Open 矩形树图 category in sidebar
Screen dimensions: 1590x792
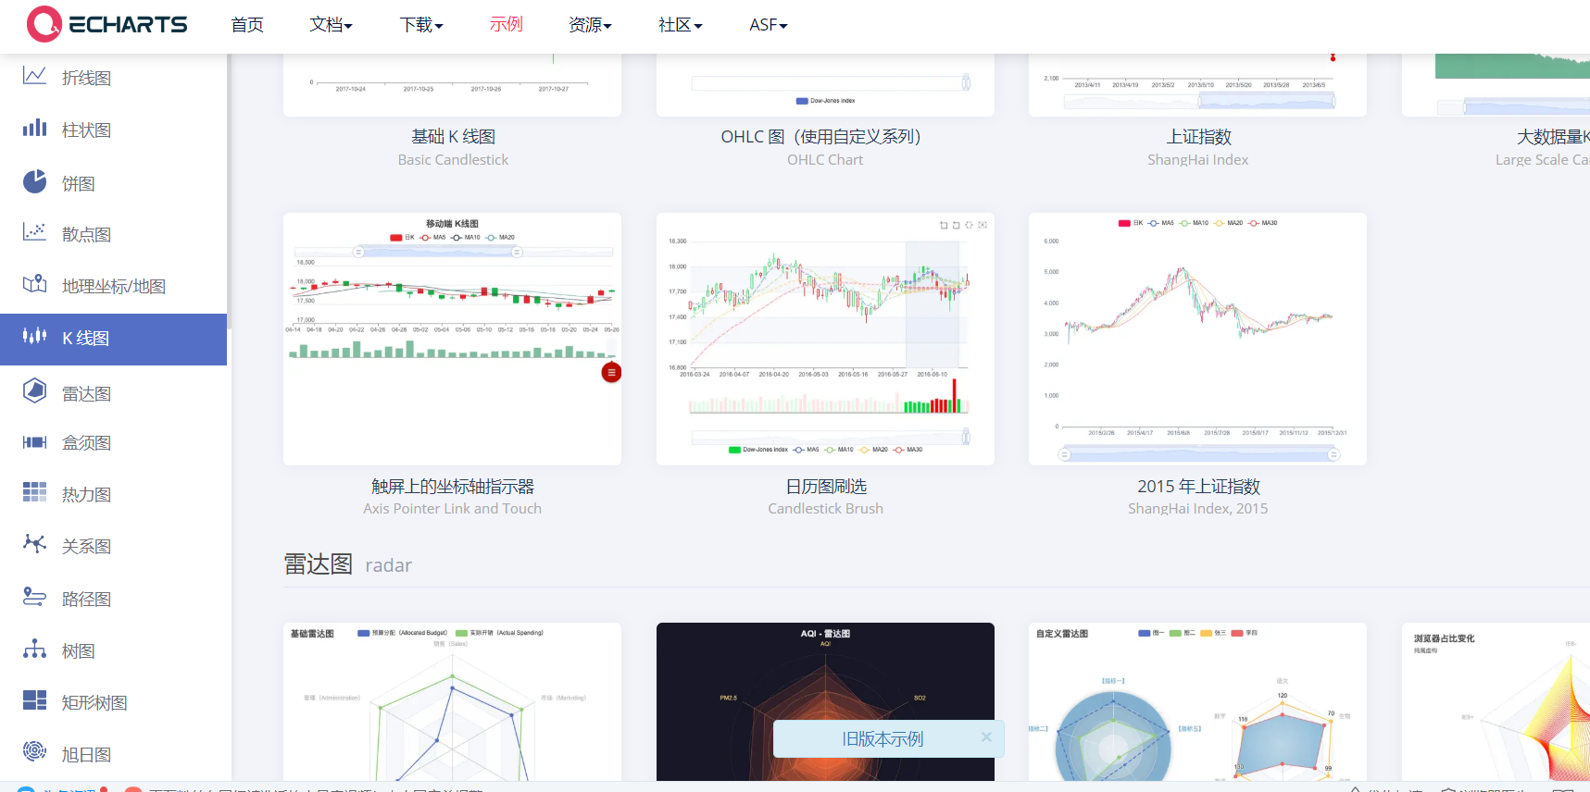click(113, 702)
